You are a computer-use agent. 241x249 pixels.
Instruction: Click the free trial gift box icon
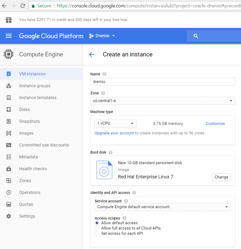9,20
